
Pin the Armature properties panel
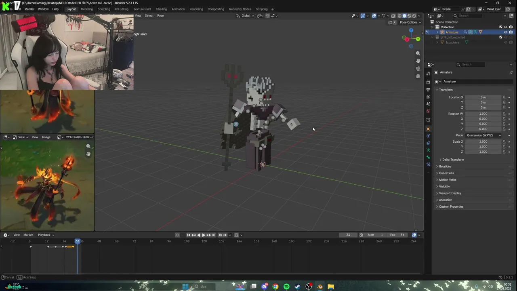pyautogui.click(x=511, y=72)
